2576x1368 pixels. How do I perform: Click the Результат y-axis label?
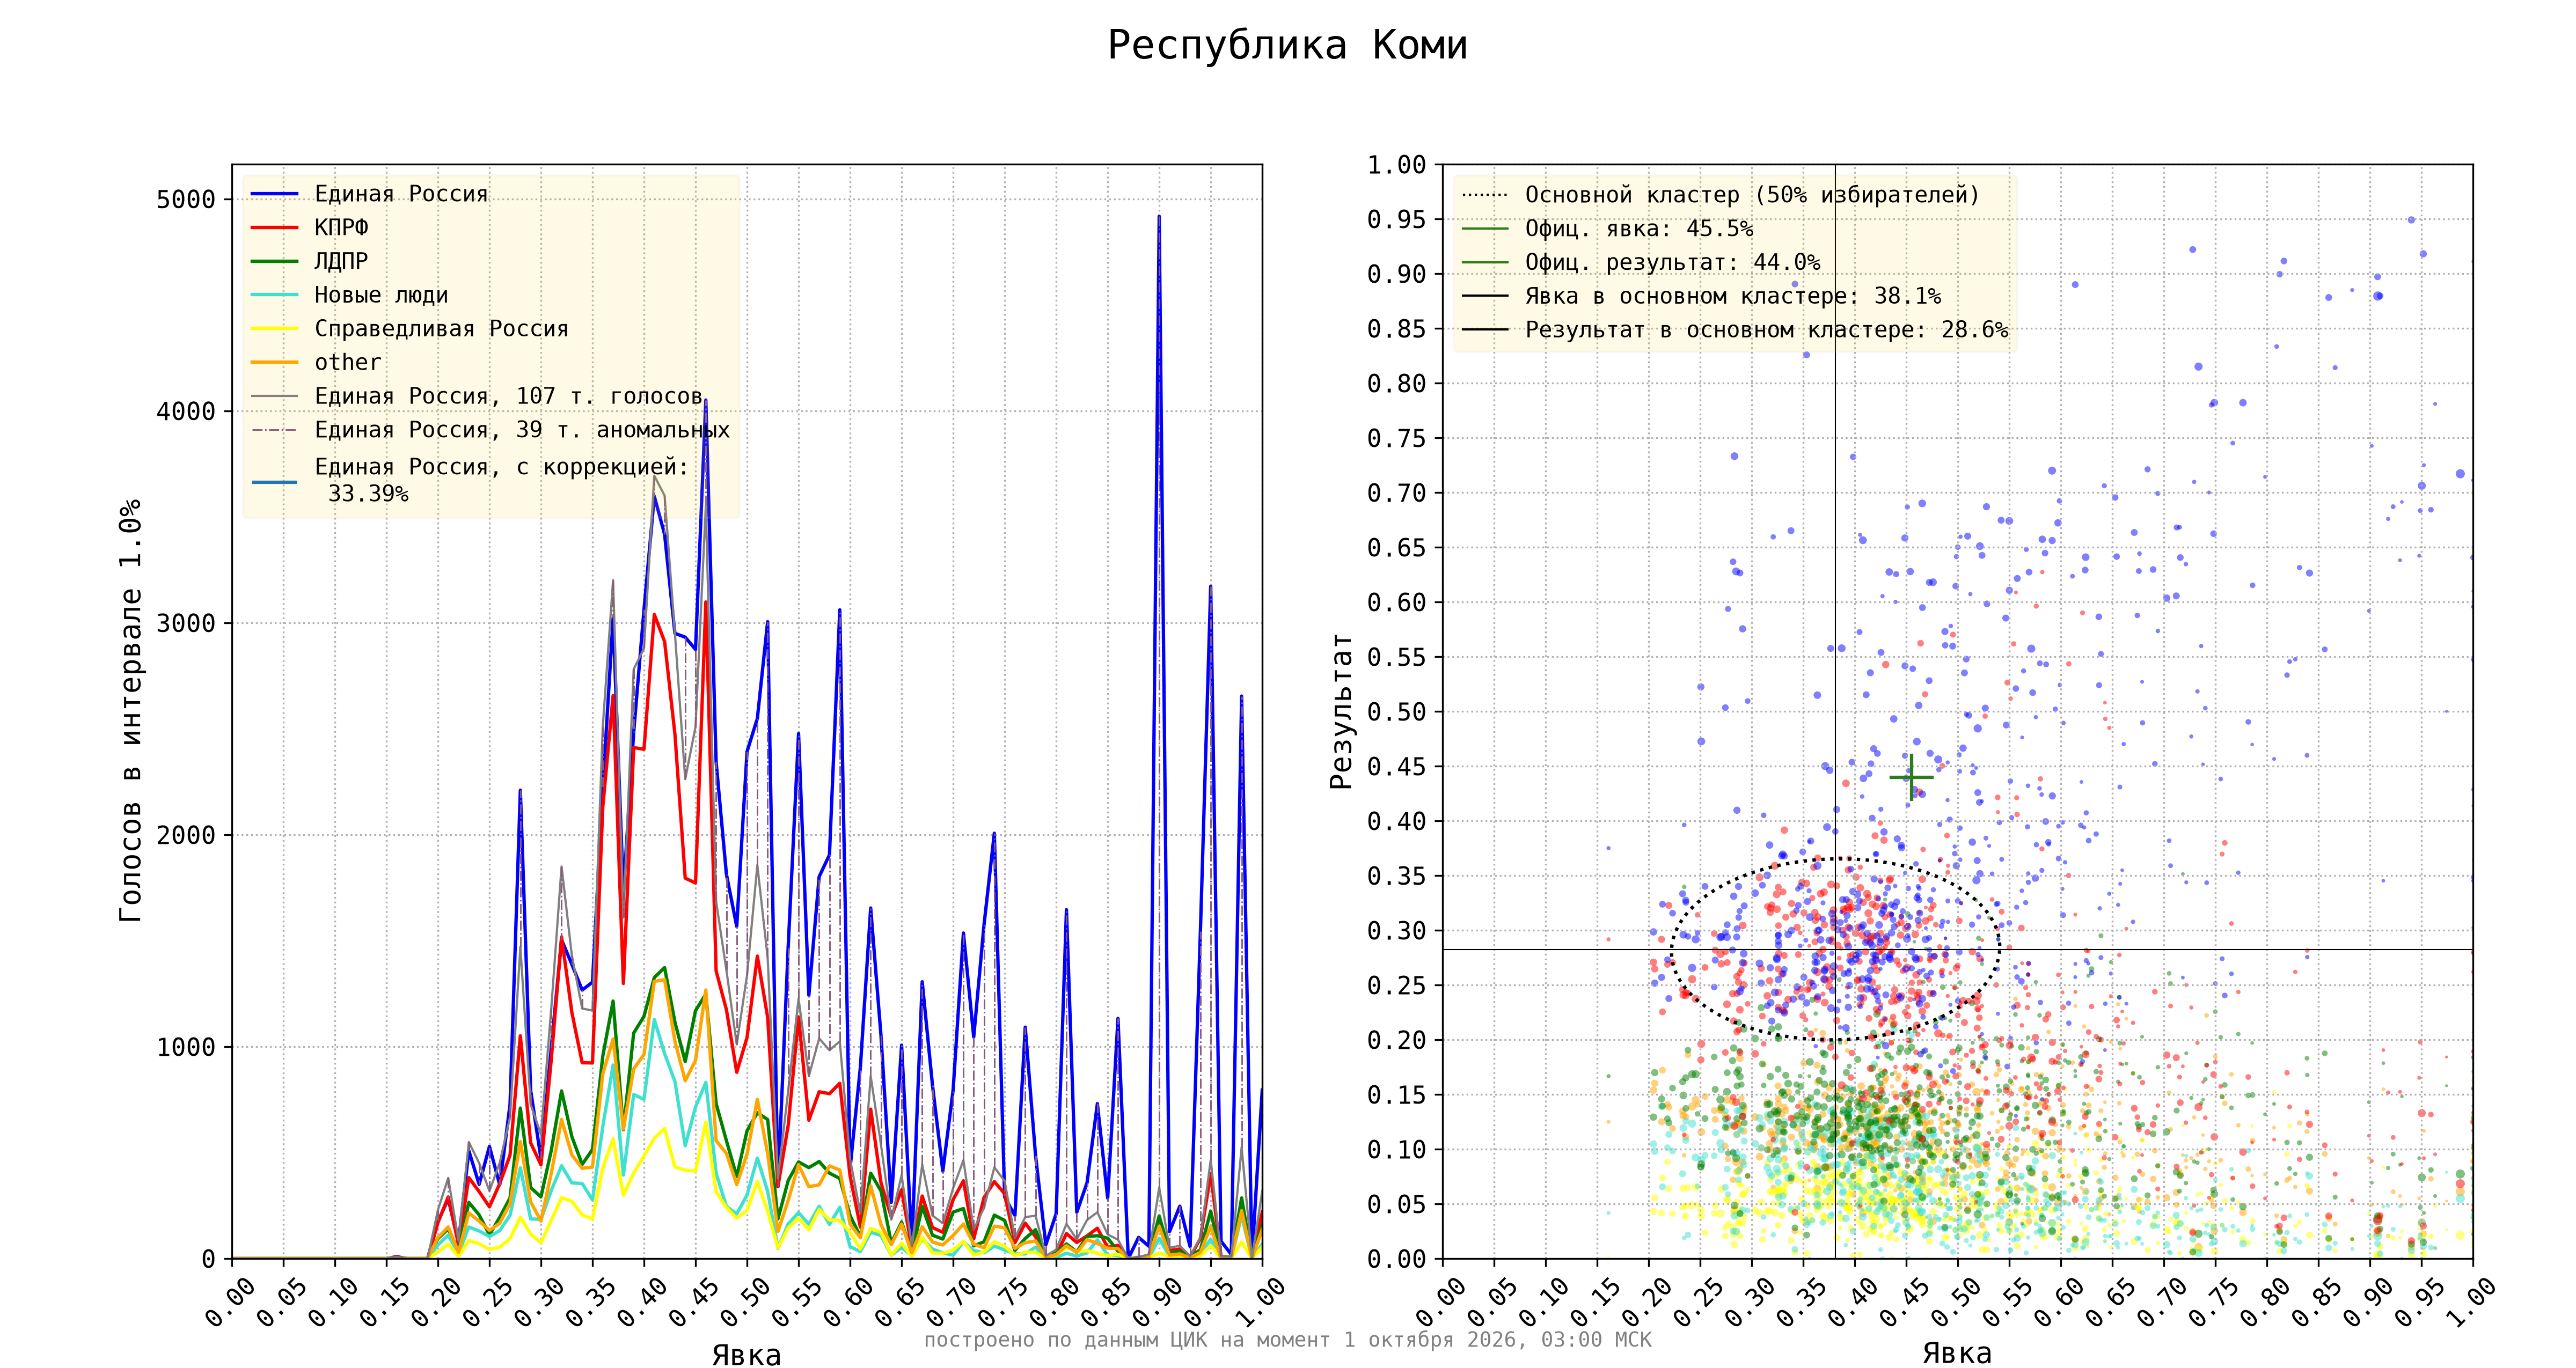(1341, 711)
